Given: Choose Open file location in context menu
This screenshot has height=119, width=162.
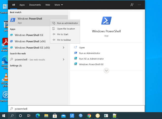Looking at the screenshot, I should [65, 29].
